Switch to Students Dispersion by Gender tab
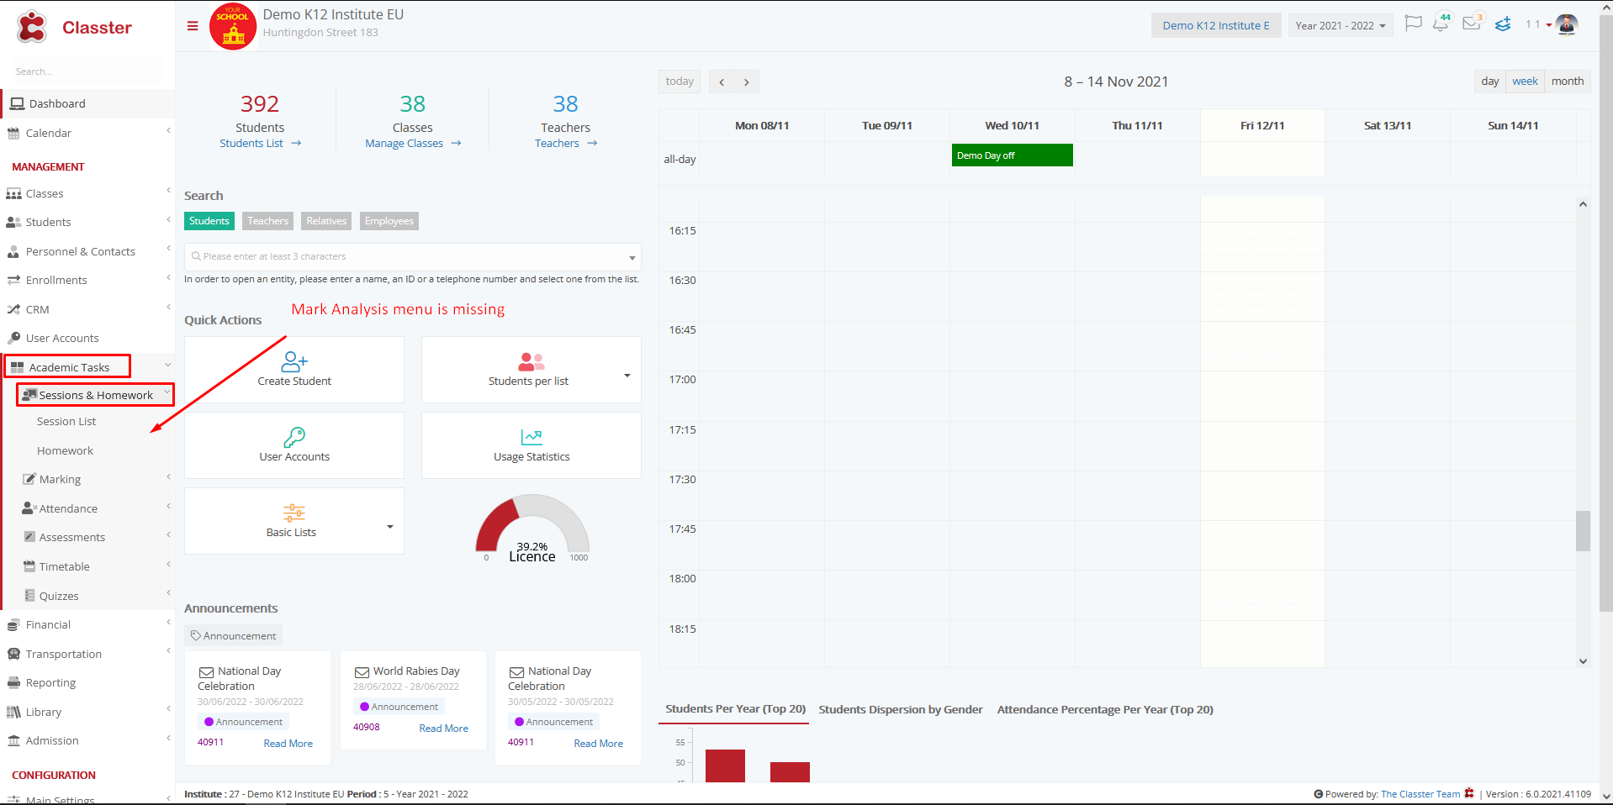 [901, 710]
